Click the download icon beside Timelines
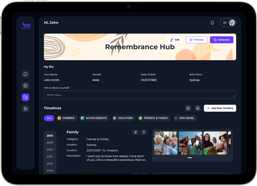The height and width of the screenshot is (186, 257). [x=198, y=108]
